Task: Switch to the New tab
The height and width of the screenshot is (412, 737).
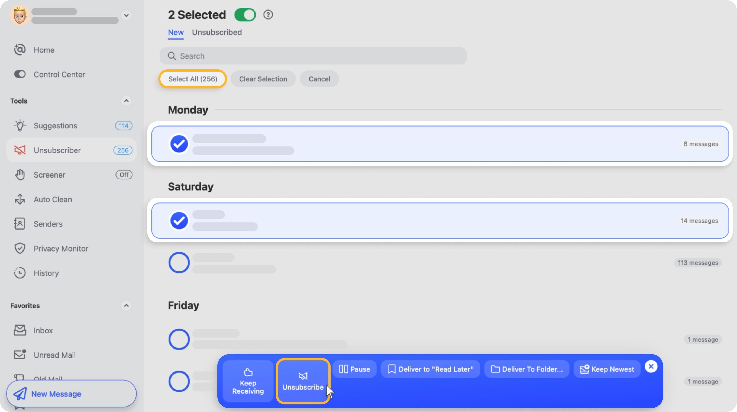Action: (x=176, y=33)
